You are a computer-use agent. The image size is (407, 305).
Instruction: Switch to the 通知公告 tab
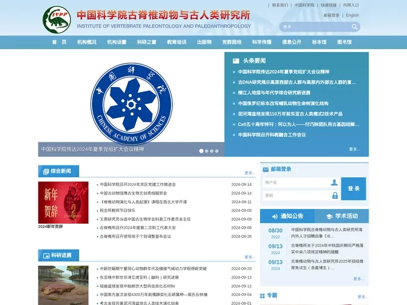pyautogui.click(x=287, y=216)
